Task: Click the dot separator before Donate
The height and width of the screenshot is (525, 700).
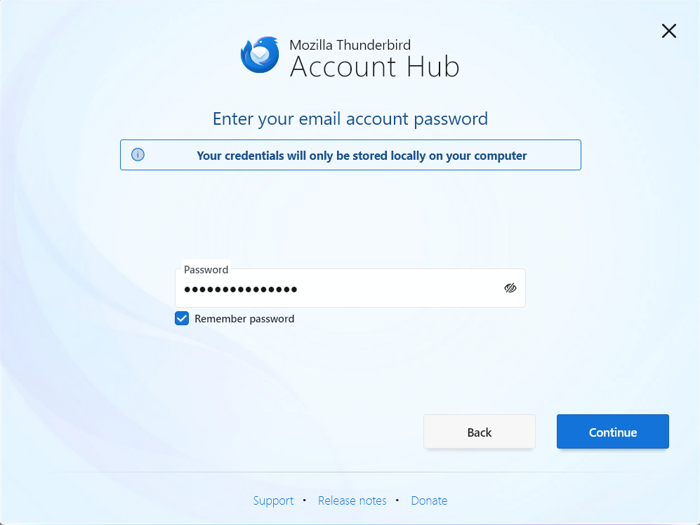Action: click(397, 500)
